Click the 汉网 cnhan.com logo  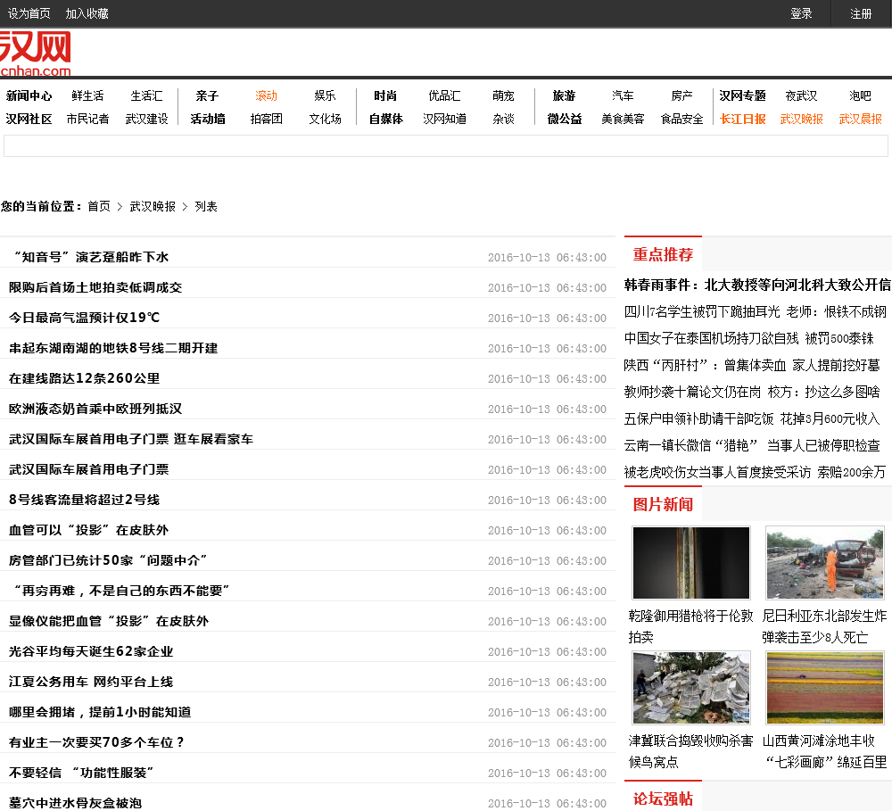tap(35, 54)
